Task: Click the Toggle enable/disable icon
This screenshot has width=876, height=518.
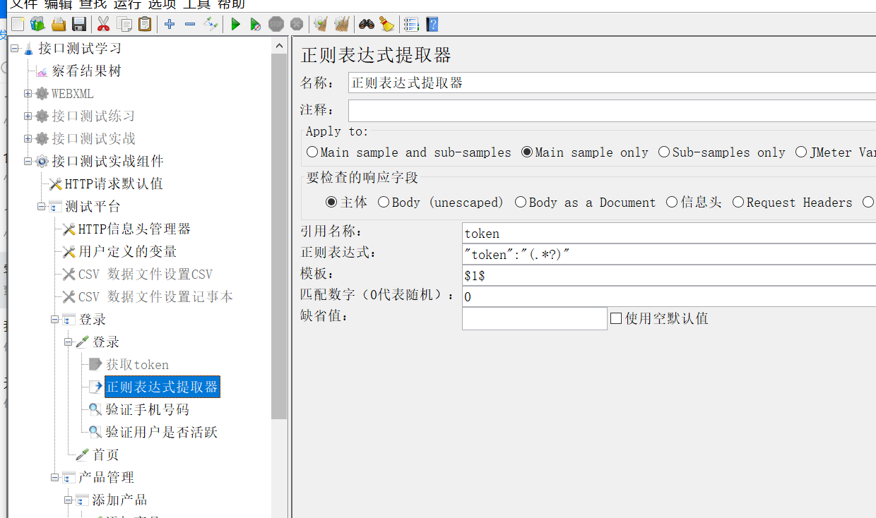Action: (x=211, y=24)
